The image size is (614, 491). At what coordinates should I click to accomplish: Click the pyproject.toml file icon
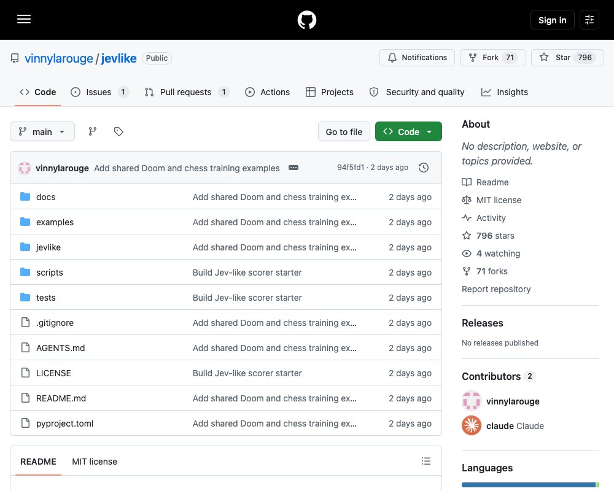[x=25, y=423]
